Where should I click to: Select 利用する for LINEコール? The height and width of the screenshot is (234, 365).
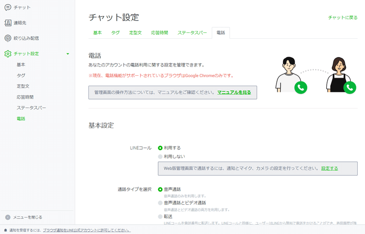(160, 148)
